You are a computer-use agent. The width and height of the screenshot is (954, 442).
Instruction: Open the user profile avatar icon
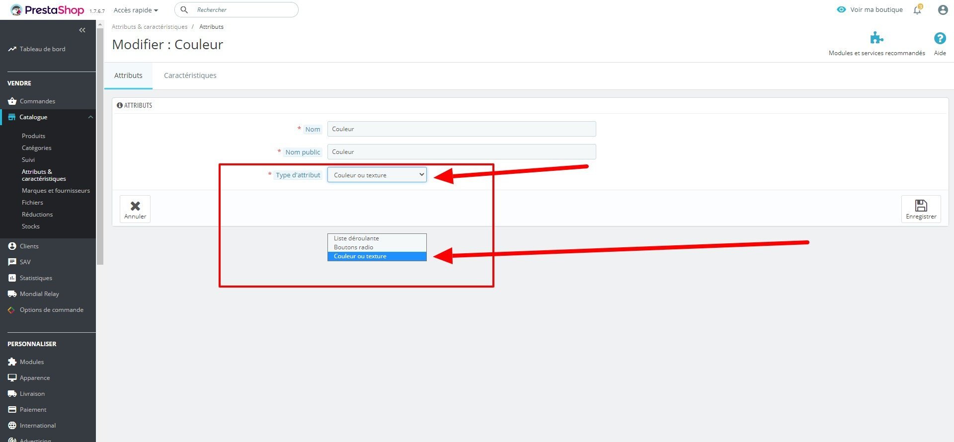[943, 10]
